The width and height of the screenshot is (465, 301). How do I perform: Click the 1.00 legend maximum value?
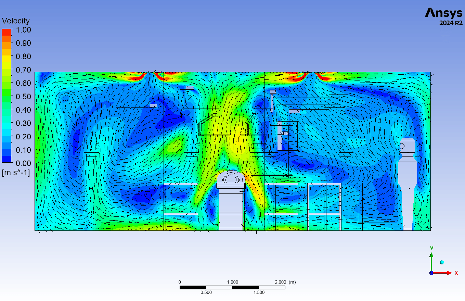click(23, 30)
